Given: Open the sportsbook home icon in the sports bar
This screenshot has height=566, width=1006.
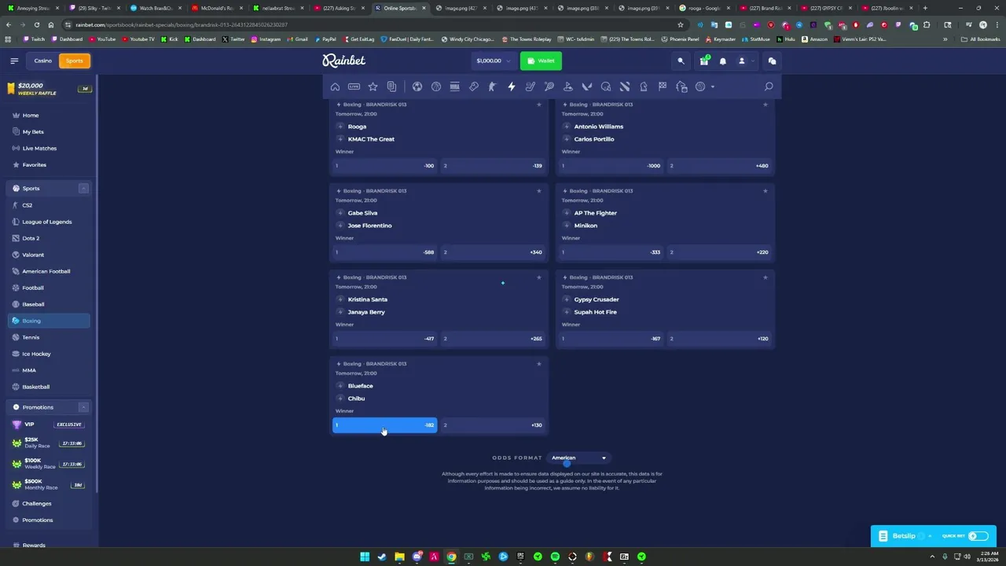Looking at the screenshot, I should pyautogui.click(x=335, y=86).
